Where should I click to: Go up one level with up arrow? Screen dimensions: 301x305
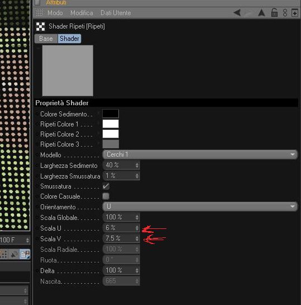261,13
